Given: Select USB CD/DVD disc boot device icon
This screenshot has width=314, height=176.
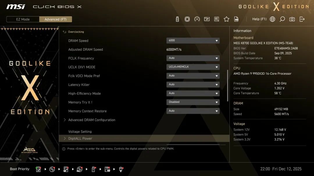Looking at the screenshot, I should (79, 169).
